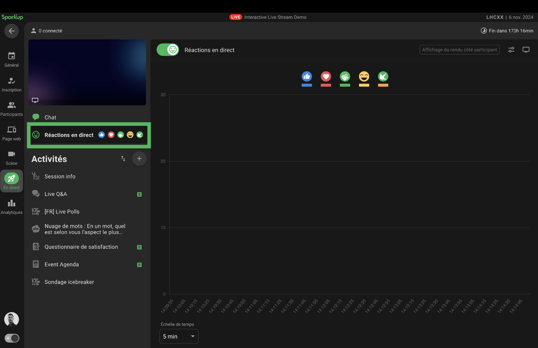Go to the Scène camera section

[12, 158]
